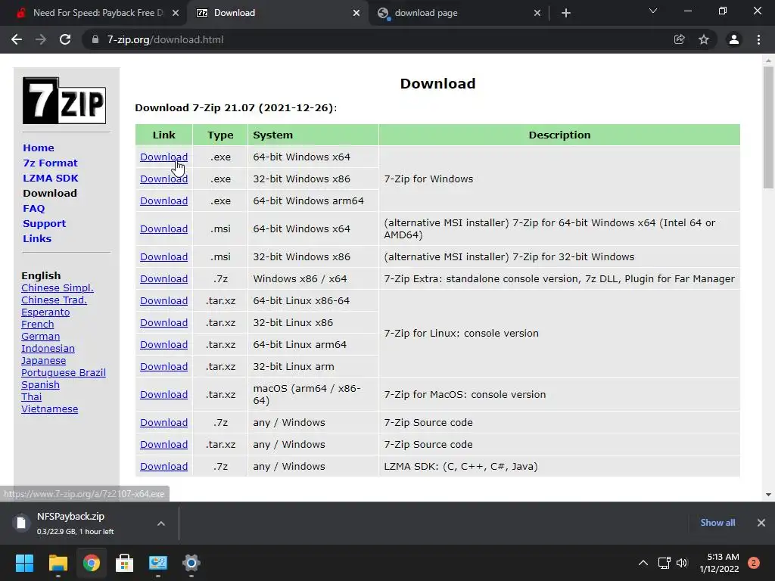Switch language to Esperanto
The height and width of the screenshot is (581, 775).
coord(45,312)
